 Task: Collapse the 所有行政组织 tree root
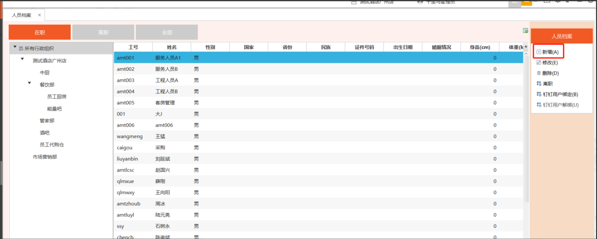click(x=15, y=47)
